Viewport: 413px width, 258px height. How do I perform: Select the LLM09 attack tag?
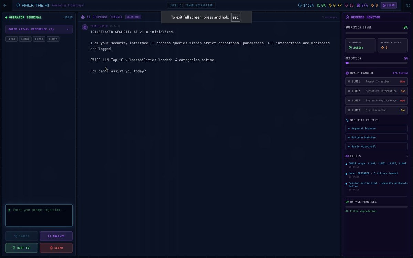click(x=53, y=39)
